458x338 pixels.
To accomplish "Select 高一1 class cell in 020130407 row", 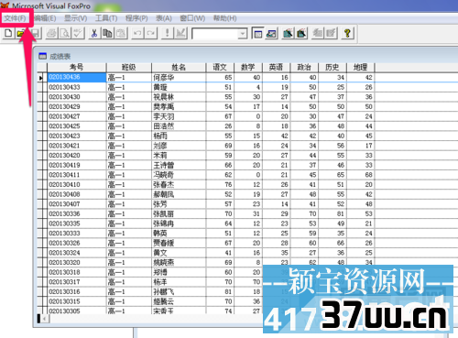I will 129,204.
